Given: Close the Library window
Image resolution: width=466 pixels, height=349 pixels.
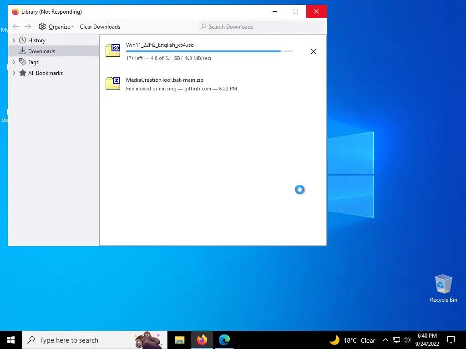Looking at the screenshot, I should point(316,11).
